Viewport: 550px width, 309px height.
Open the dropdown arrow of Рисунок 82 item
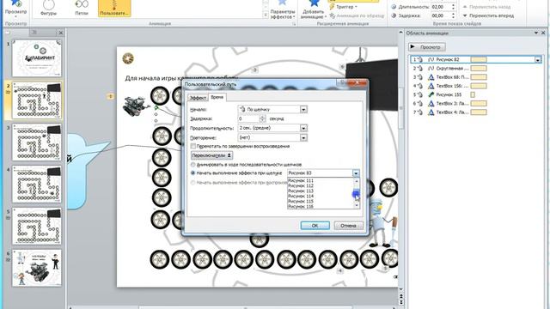coord(538,60)
